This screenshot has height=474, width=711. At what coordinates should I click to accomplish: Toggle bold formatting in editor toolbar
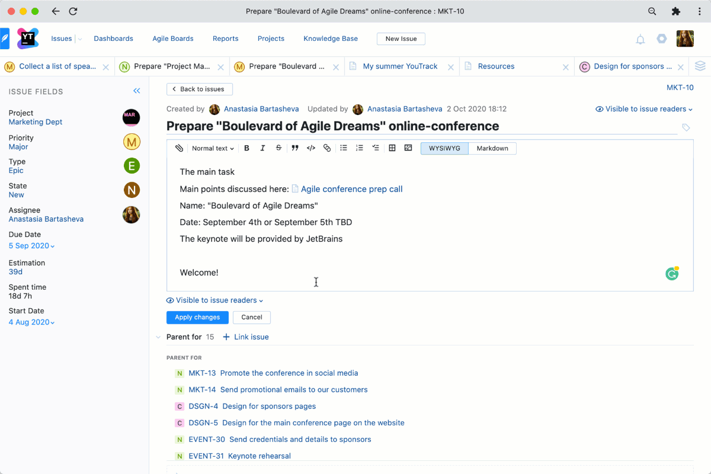tap(247, 148)
